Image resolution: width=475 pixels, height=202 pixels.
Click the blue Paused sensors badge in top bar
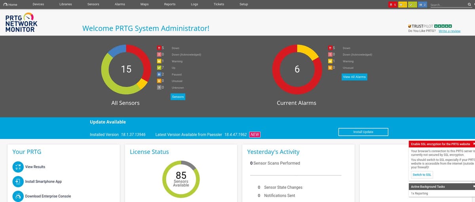422,4
